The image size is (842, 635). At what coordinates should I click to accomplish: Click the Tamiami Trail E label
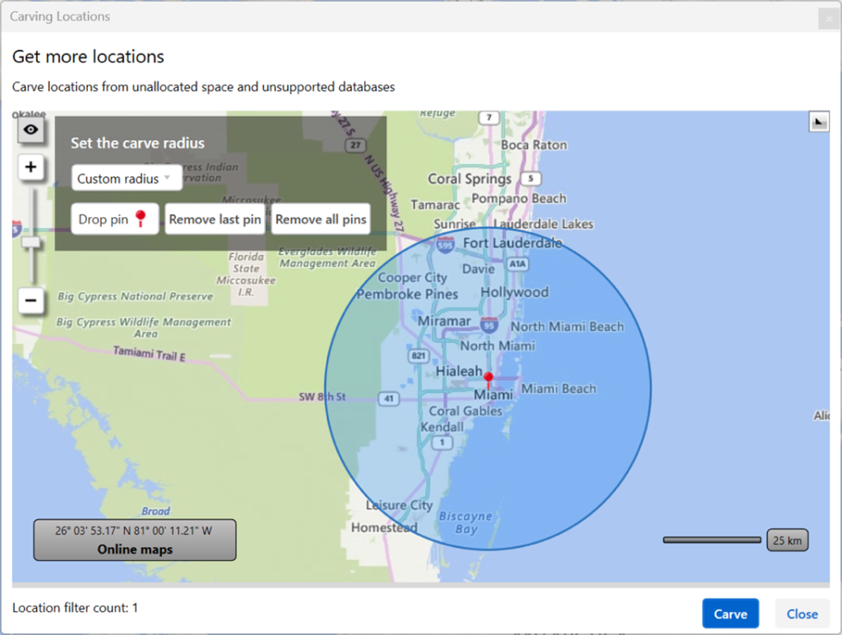click(150, 354)
